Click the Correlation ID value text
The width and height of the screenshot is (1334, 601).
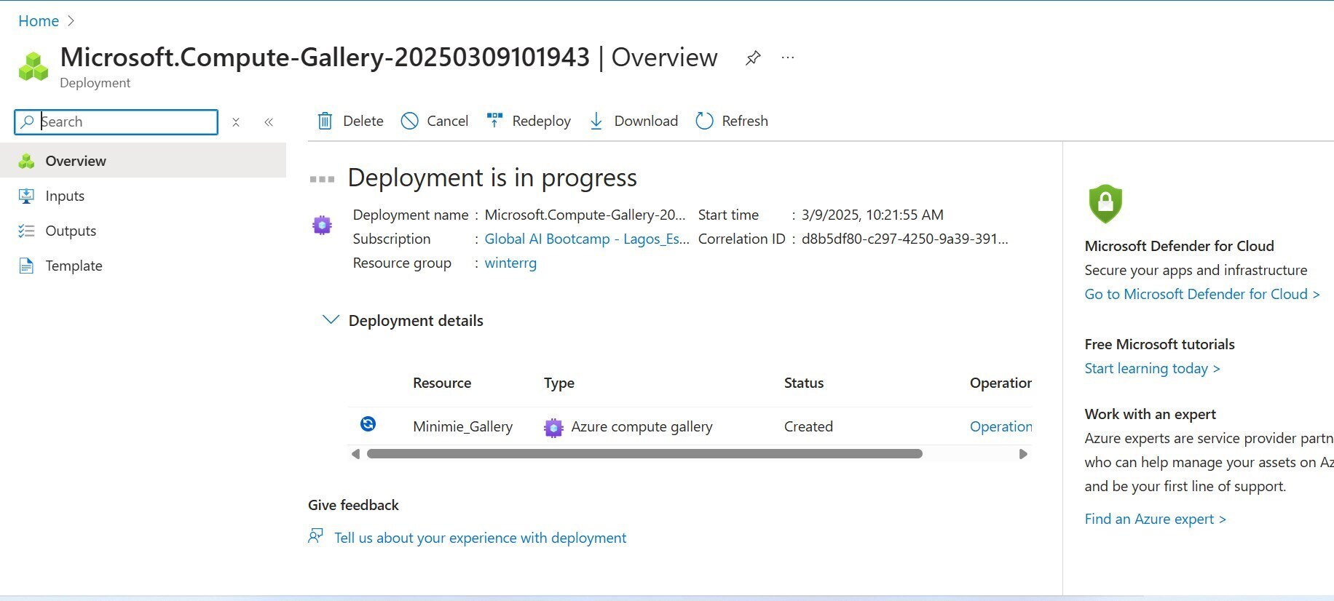(904, 239)
